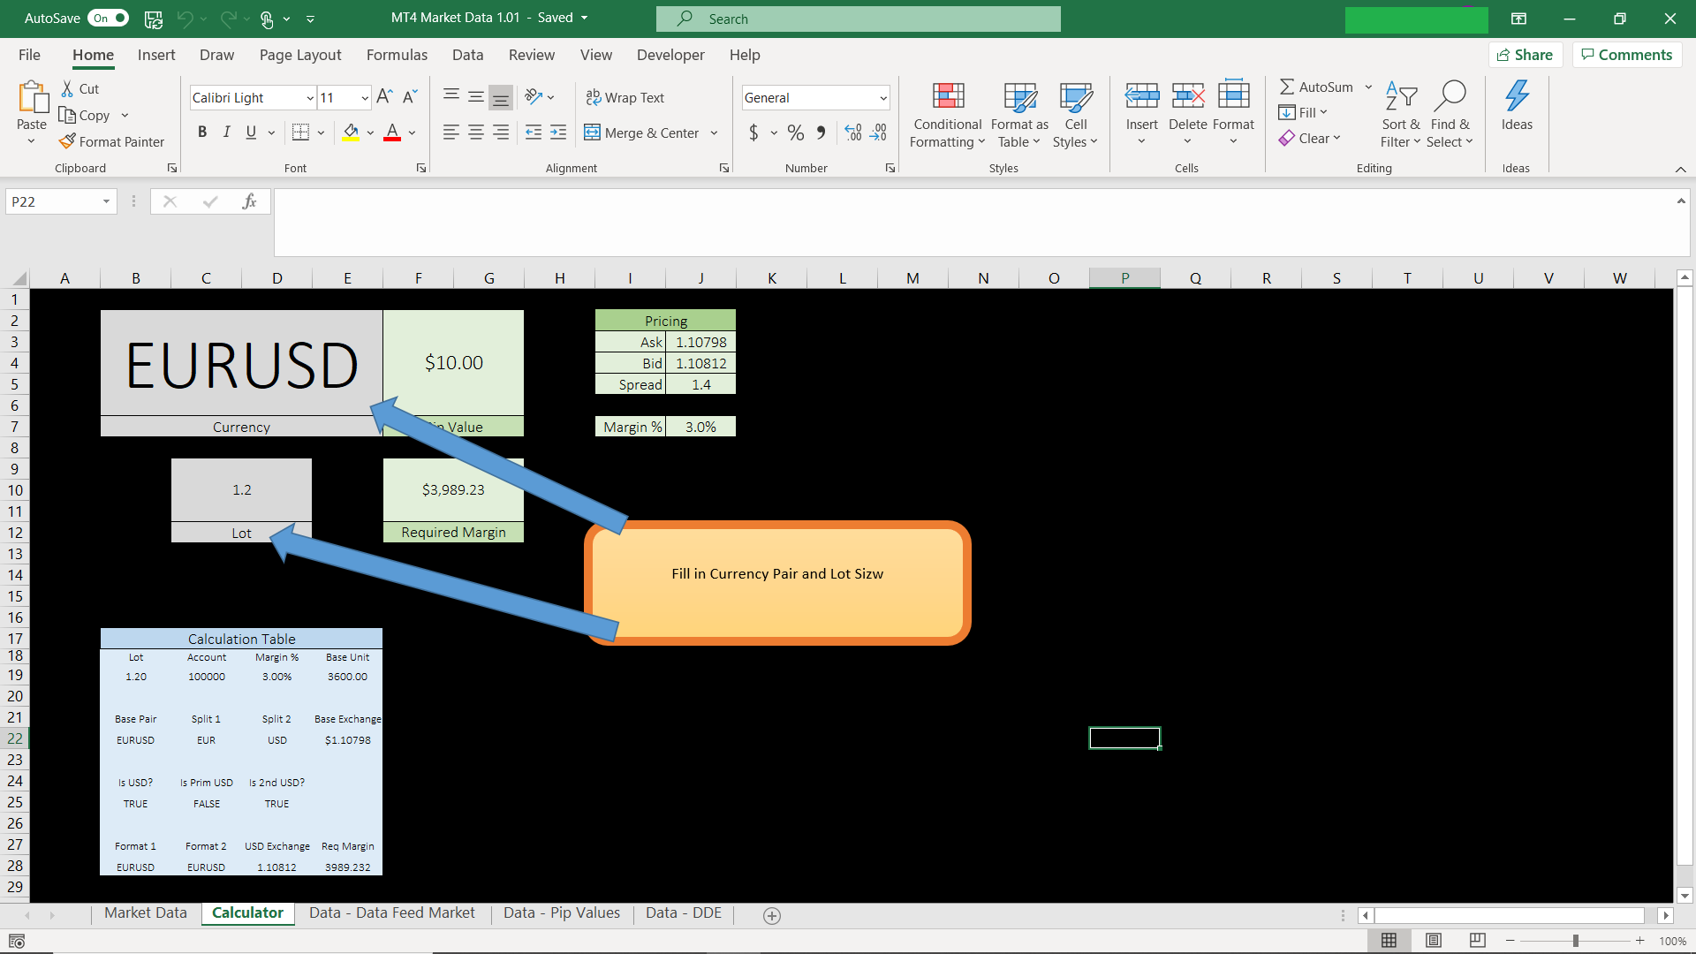
Task: Open the Comments button
Action: click(1626, 55)
